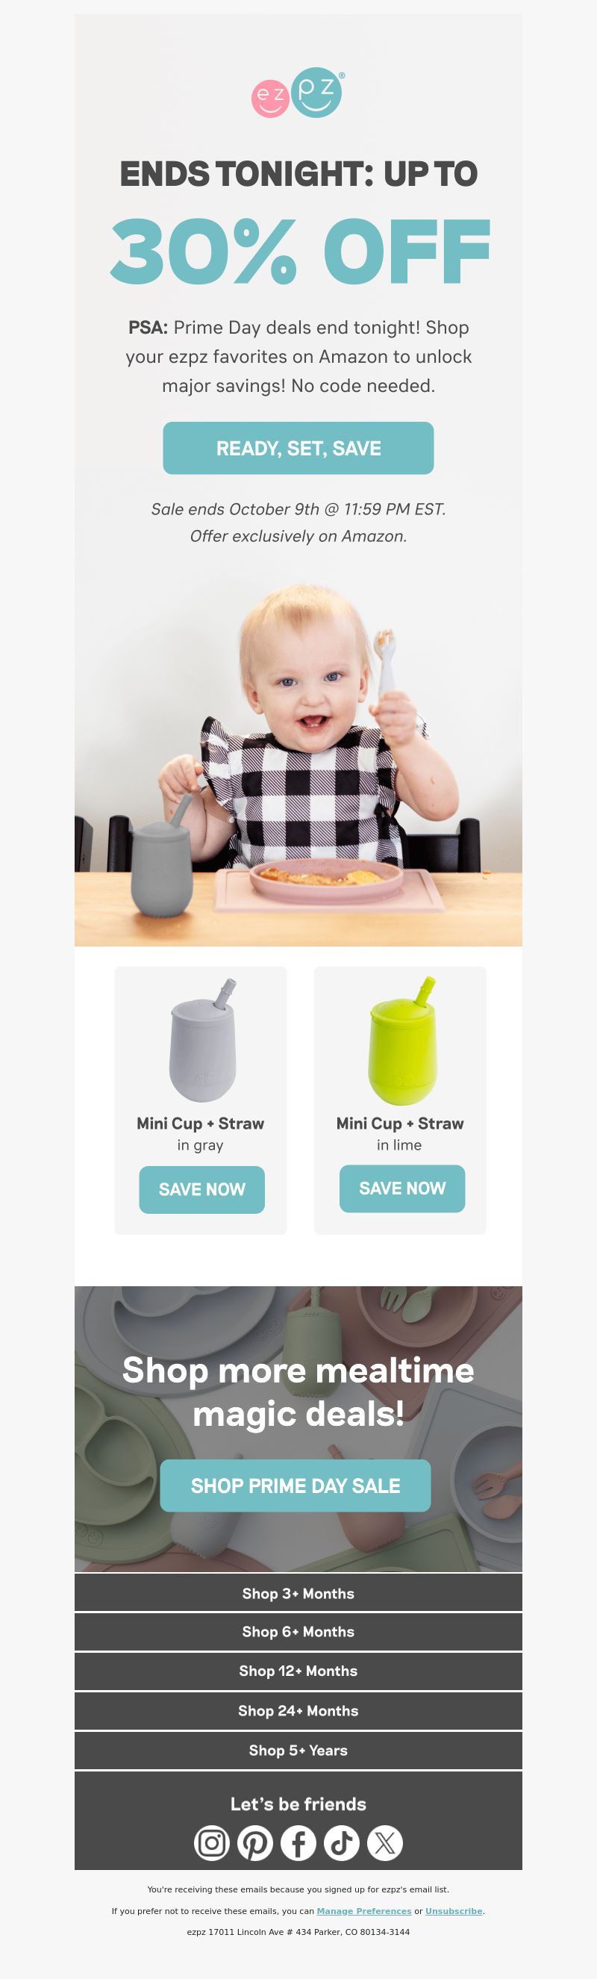Viewport: 597px width, 1979px height.
Task: Click the lime Mini Cup product image
Action: click(401, 1040)
